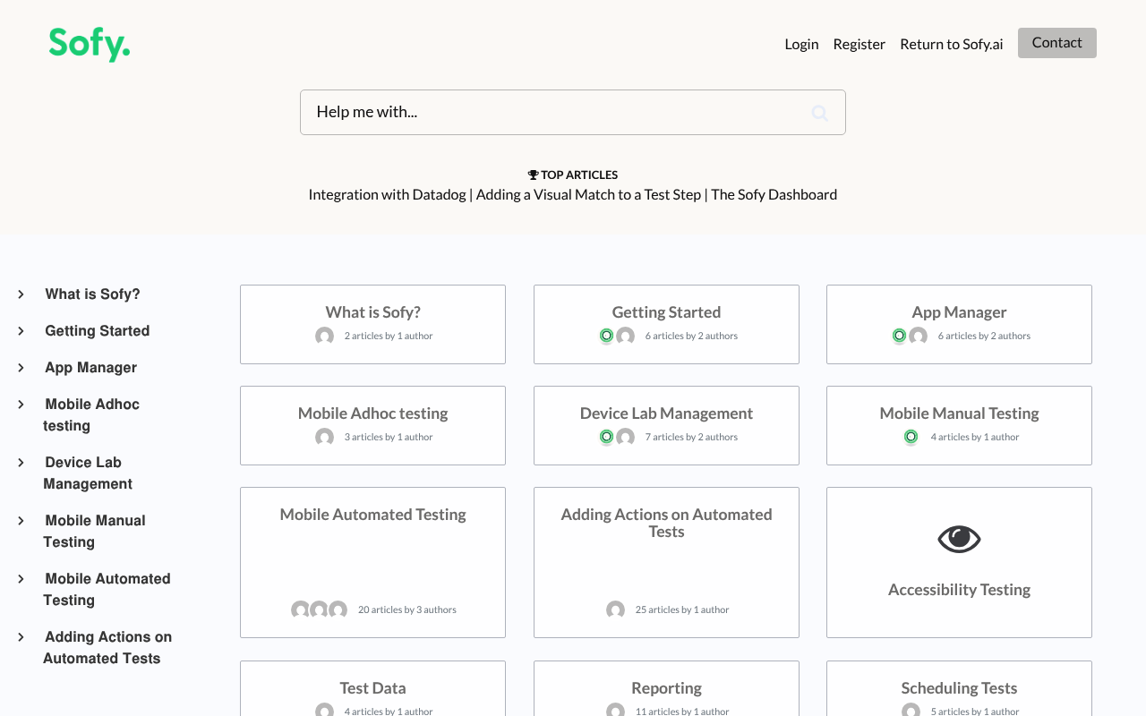
Task: Click middle author avatar on Mobile Automated Testing card
Action: tap(319, 609)
